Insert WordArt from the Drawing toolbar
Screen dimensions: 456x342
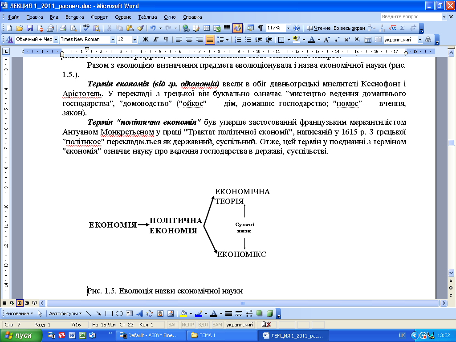pos(140,313)
